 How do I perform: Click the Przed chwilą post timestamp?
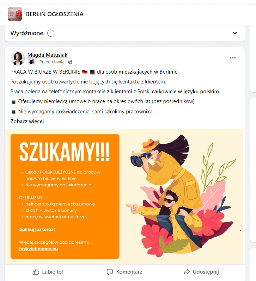tap(52, 62)
